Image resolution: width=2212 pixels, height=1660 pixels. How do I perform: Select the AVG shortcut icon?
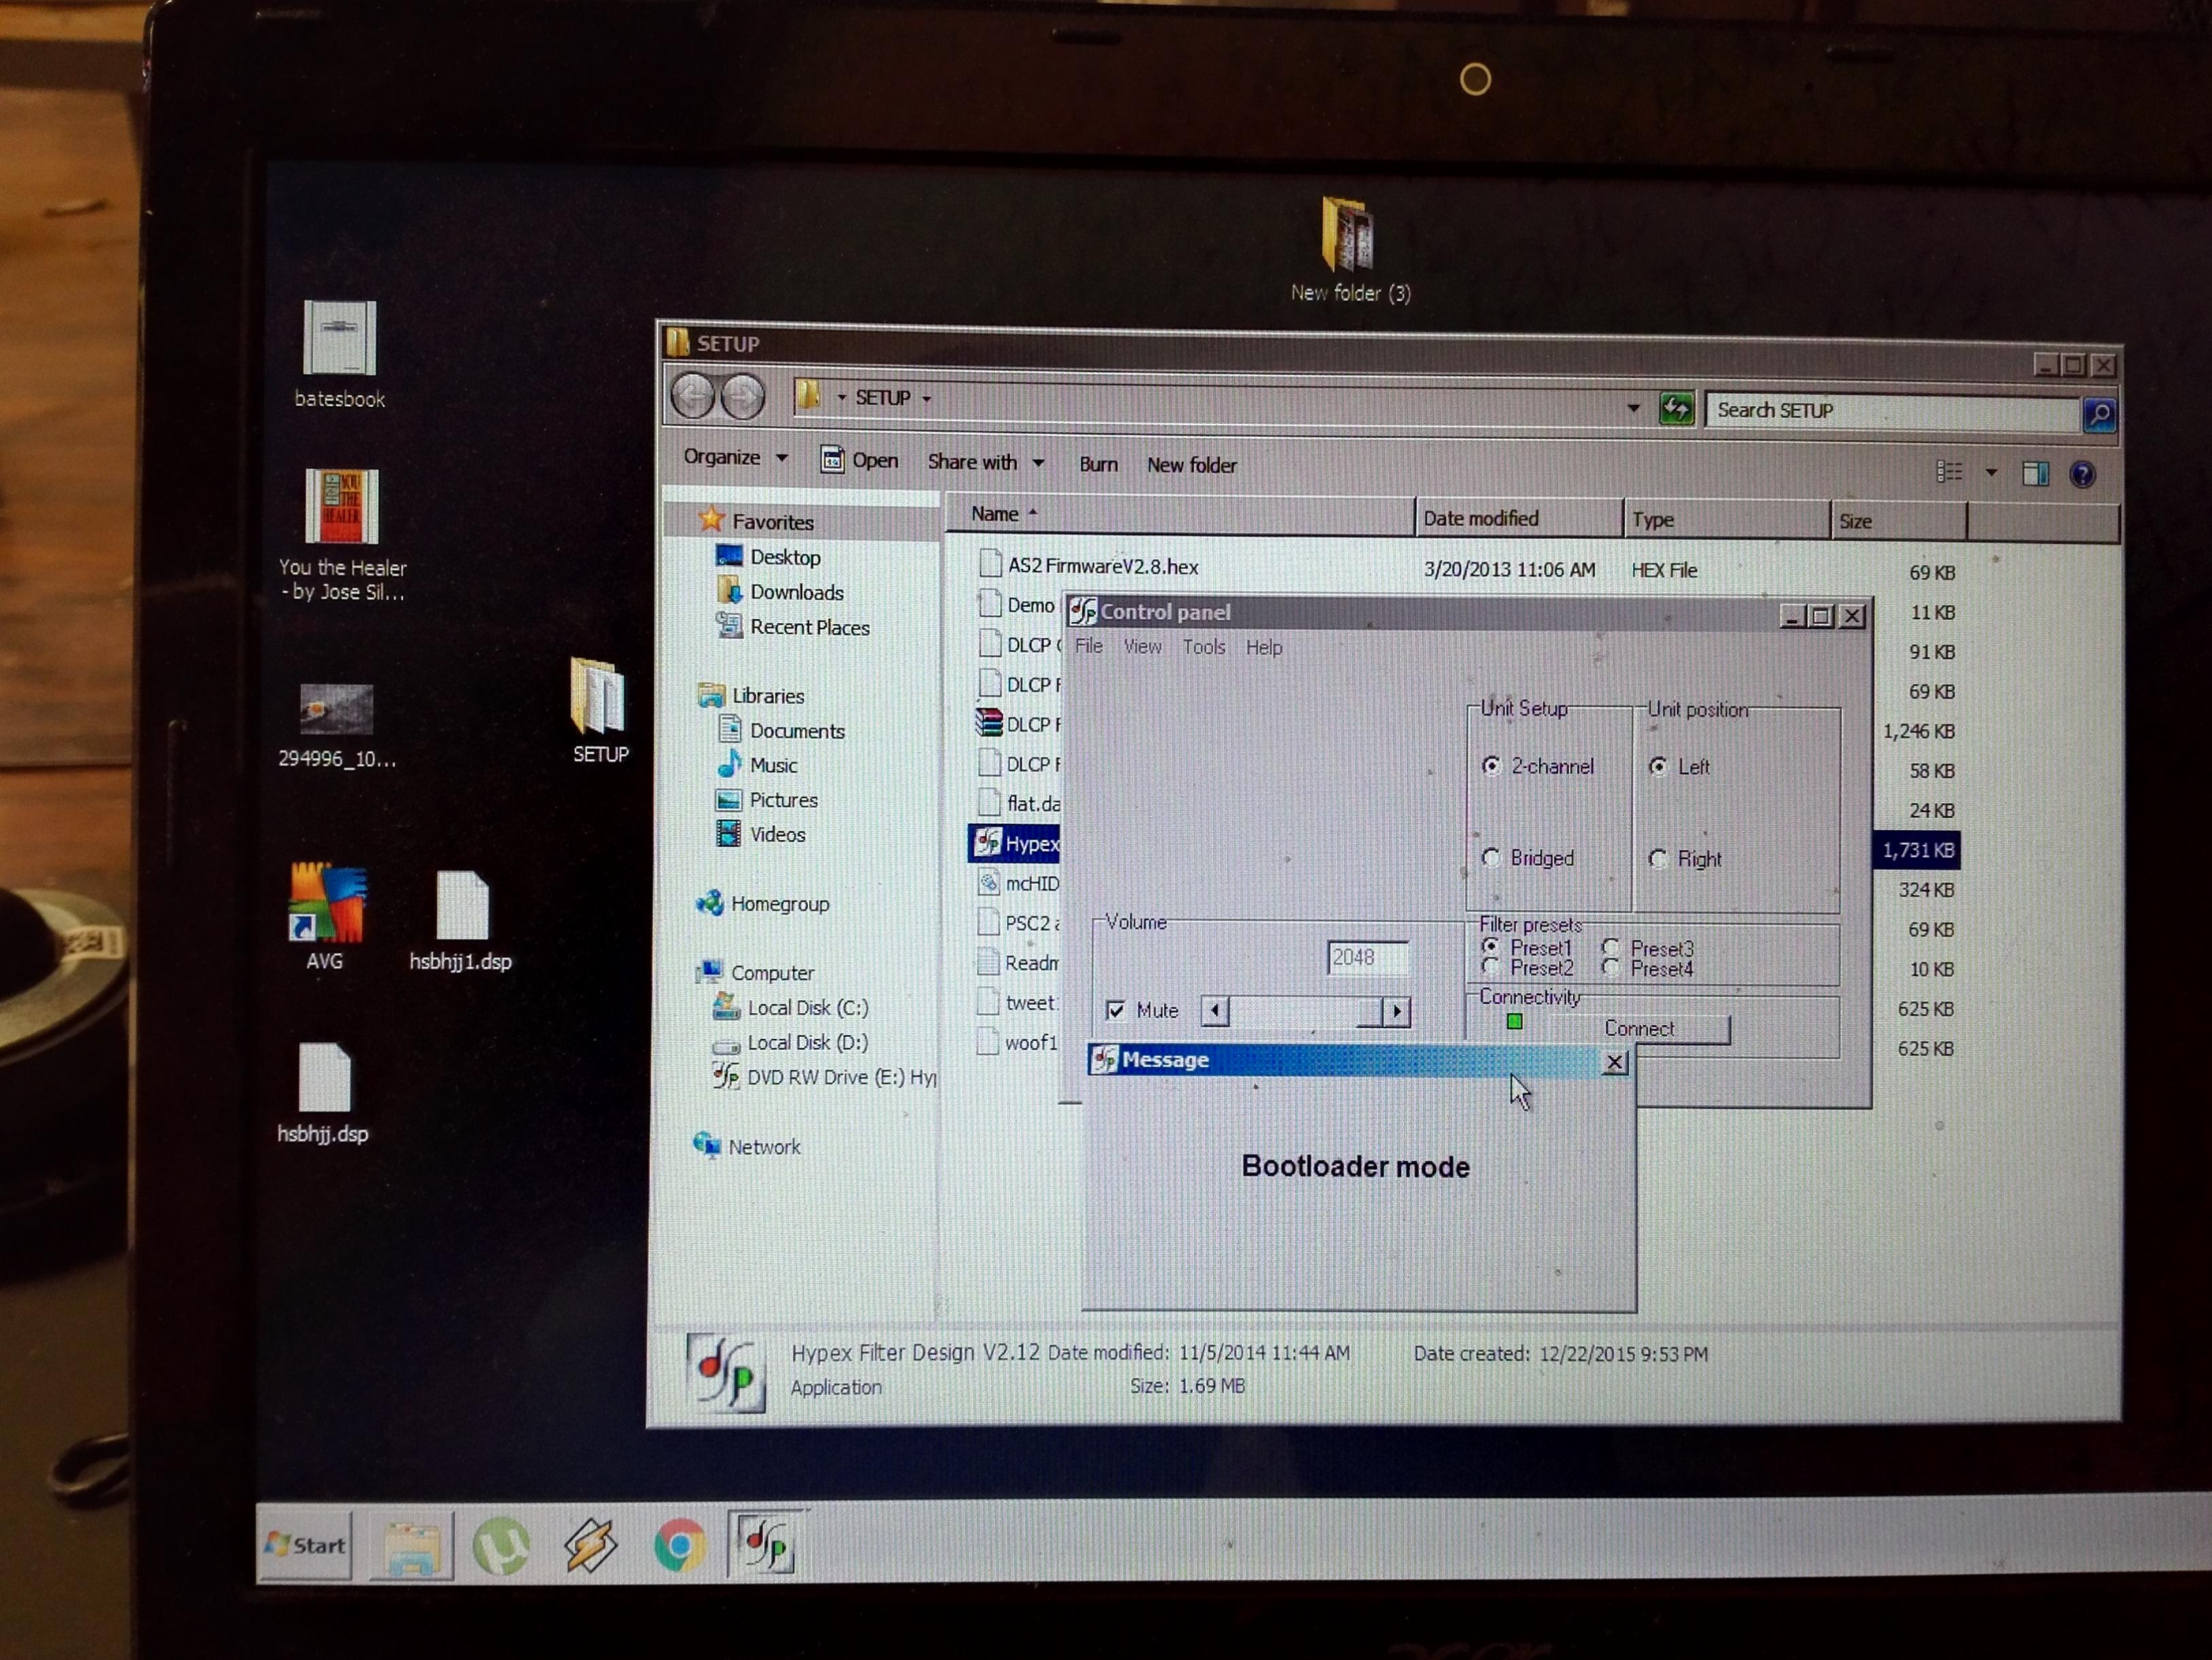click(x=326, y=916)
